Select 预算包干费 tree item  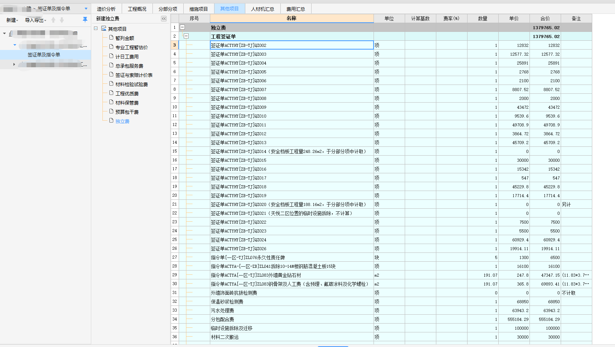[x=127, y=112]
